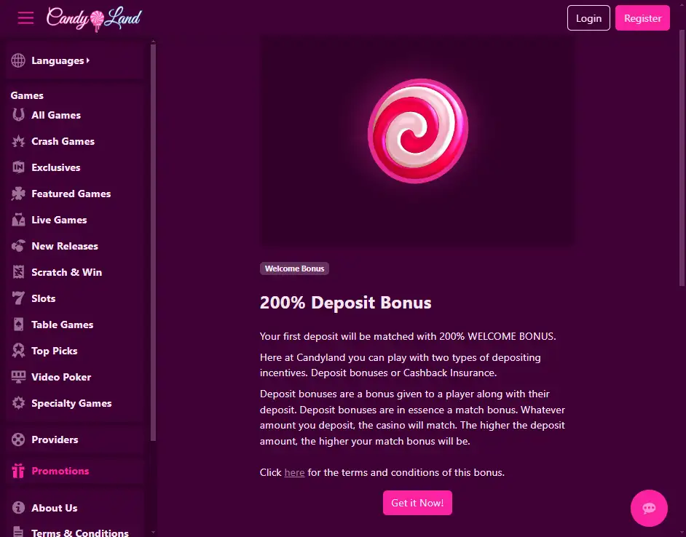Select Video Poker text label

pyautogui.click(x=61, y=378)
